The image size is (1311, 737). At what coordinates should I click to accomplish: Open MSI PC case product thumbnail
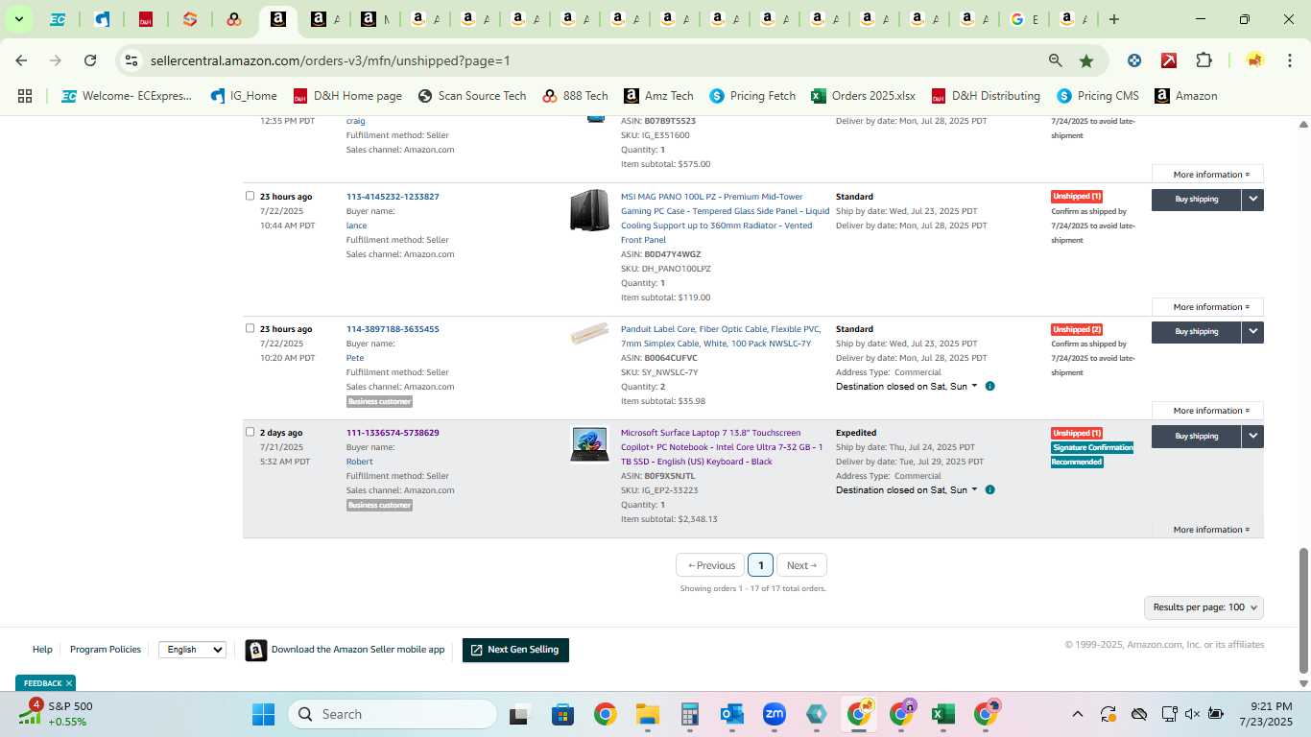589,210
